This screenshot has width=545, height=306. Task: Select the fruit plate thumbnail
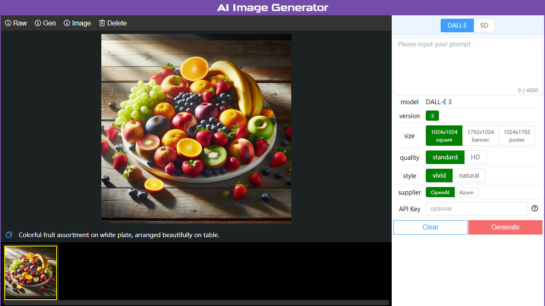click(30, 272)
